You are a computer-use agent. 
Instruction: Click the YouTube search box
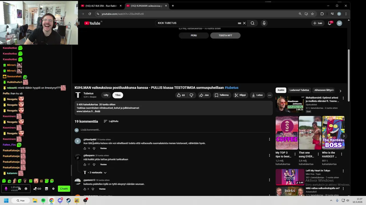pos(197,23)
